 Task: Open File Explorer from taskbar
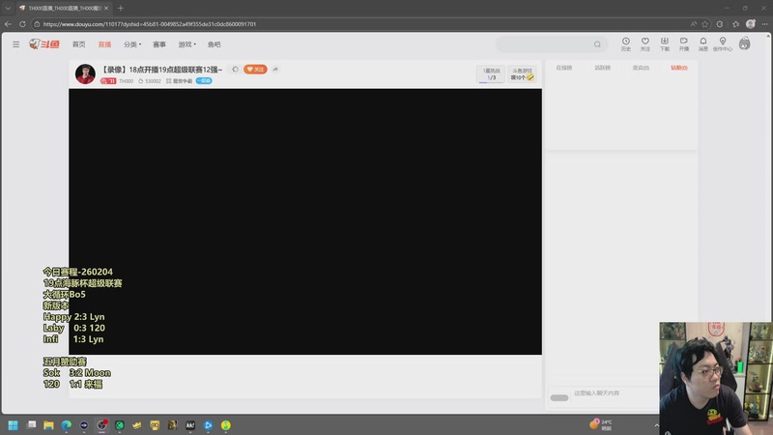[x=48, y=425]
